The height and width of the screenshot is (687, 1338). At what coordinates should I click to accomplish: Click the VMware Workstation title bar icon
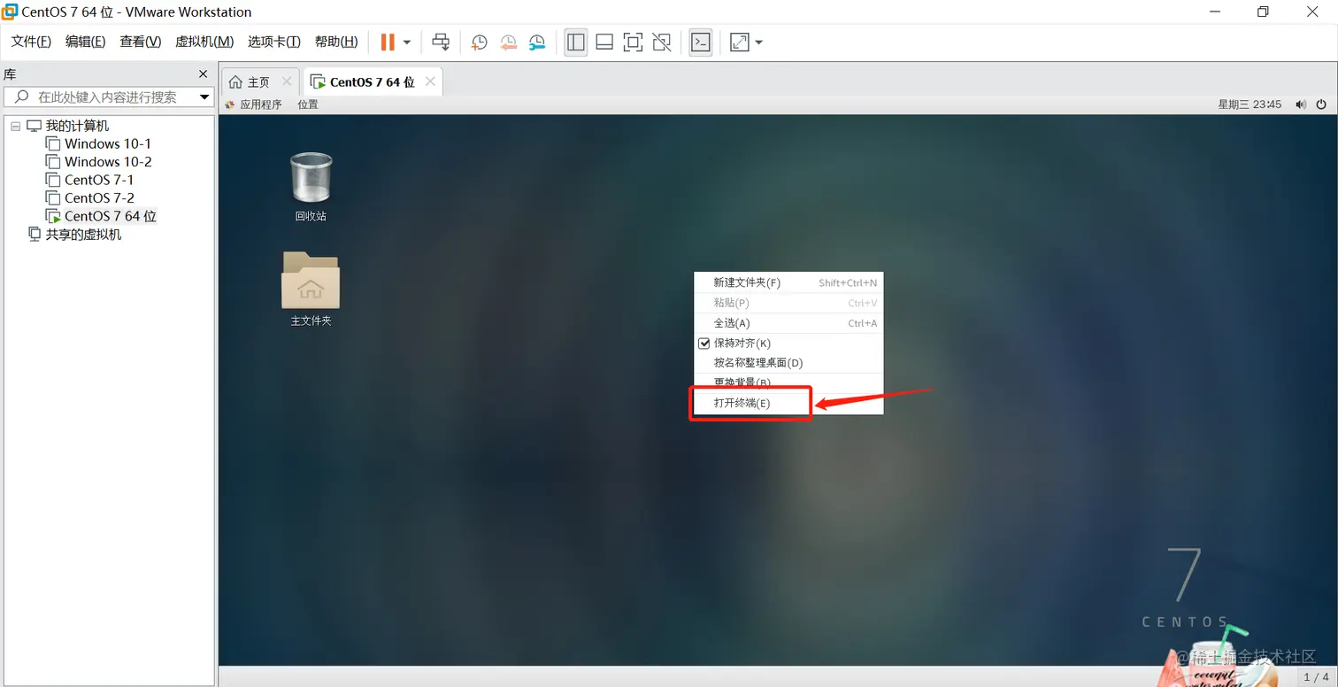[10, 12]
